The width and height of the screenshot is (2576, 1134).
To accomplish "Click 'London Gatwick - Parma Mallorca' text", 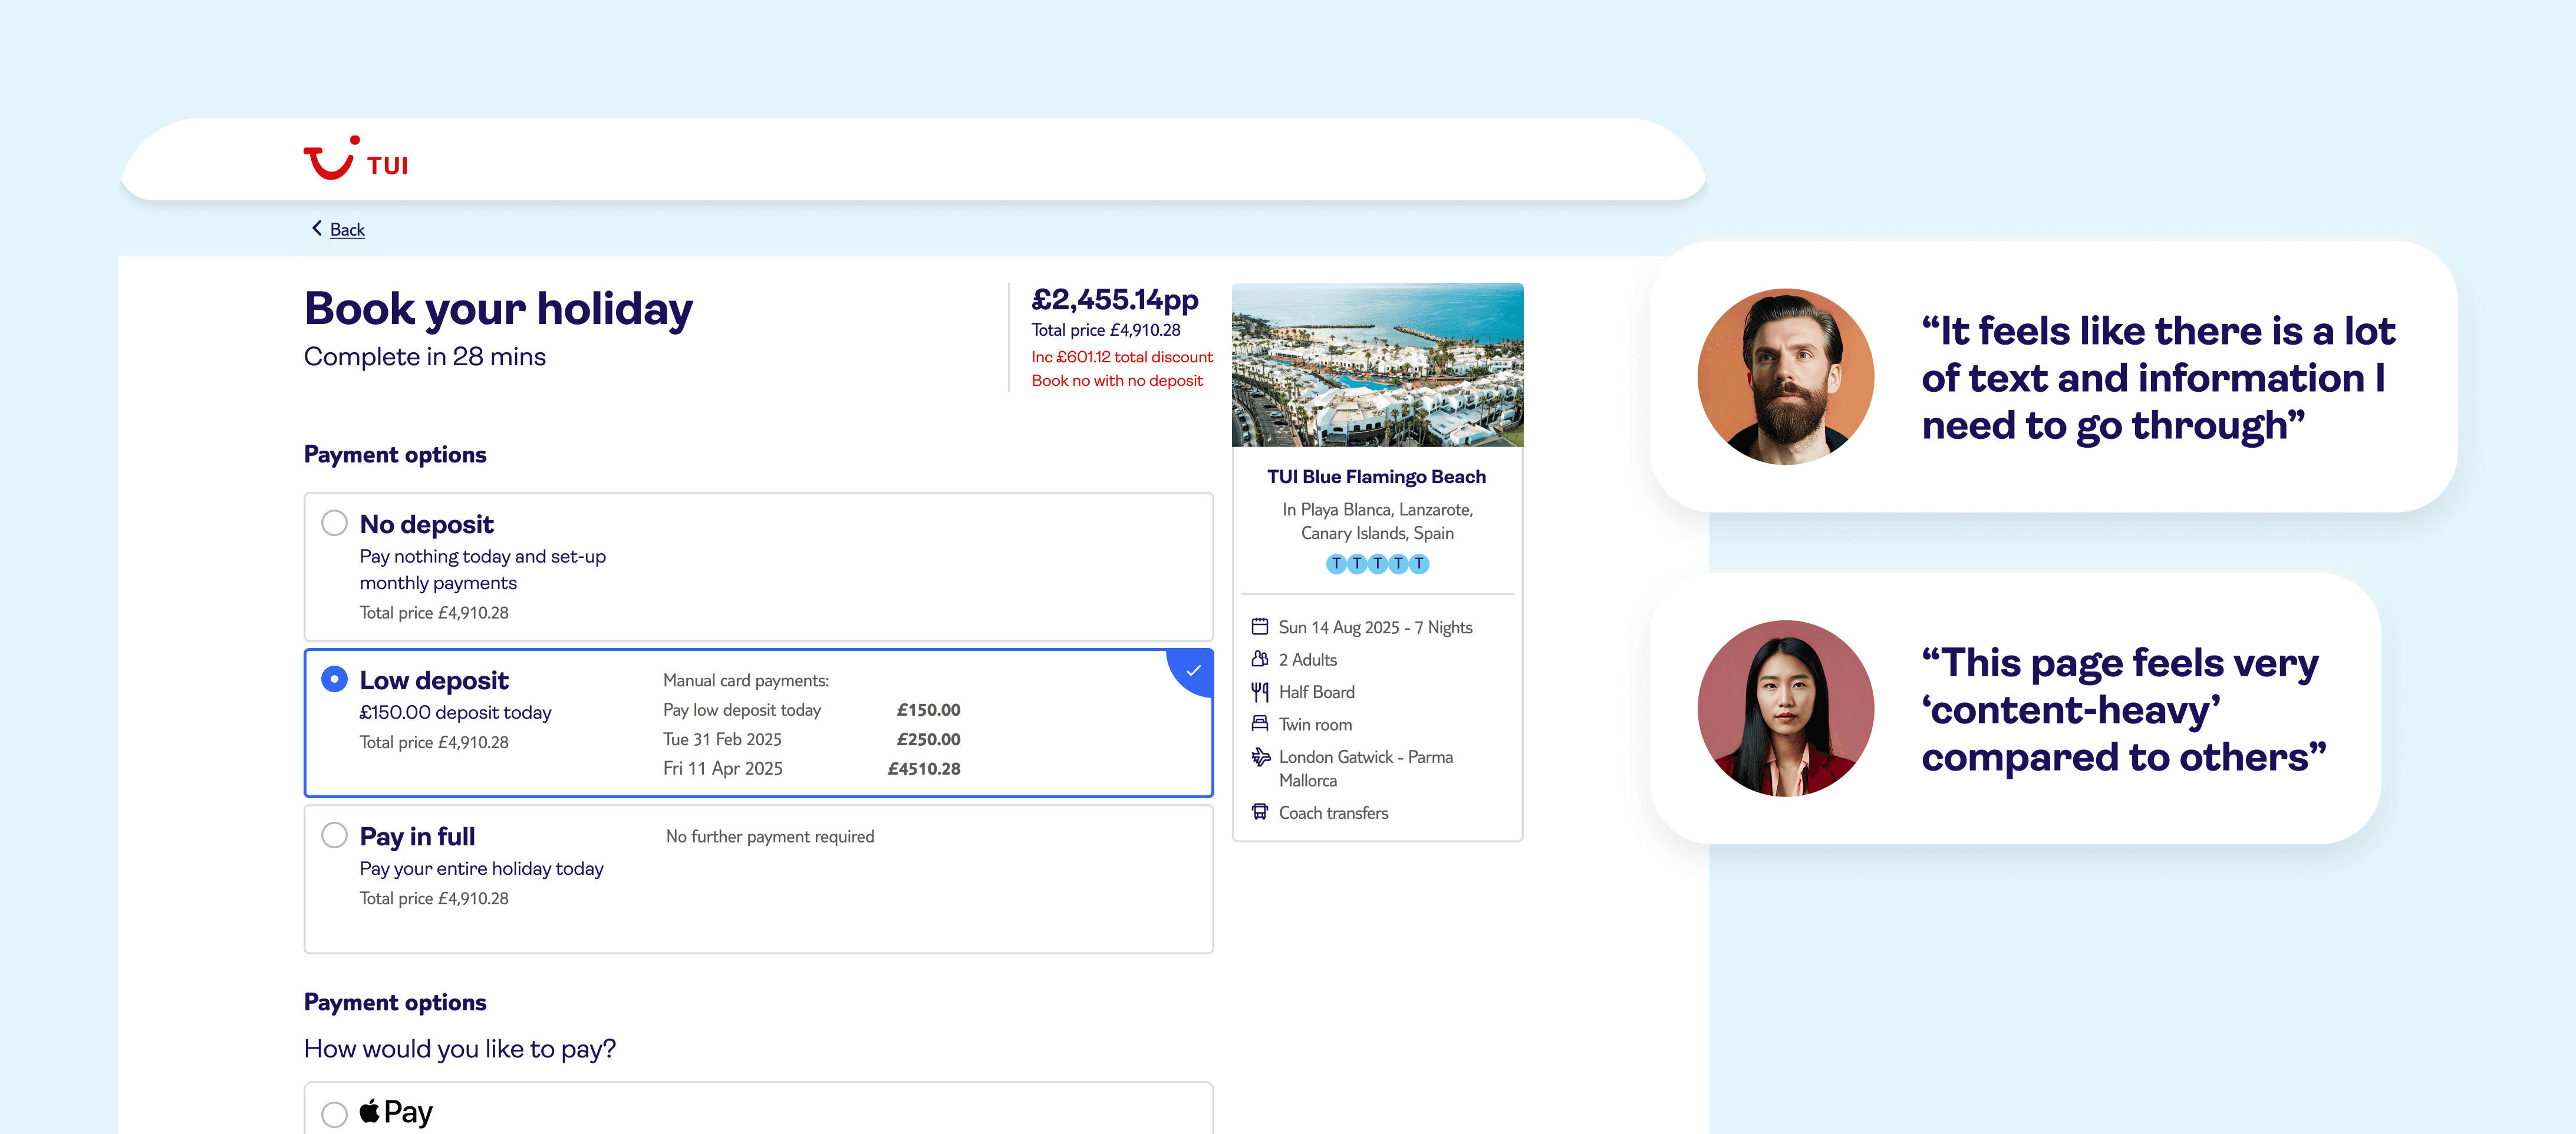I will pyautogui.click(x=1365, y=768).
